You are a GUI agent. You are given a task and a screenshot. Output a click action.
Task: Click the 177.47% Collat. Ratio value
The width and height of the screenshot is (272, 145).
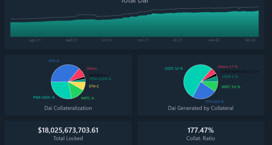point(201,130)
